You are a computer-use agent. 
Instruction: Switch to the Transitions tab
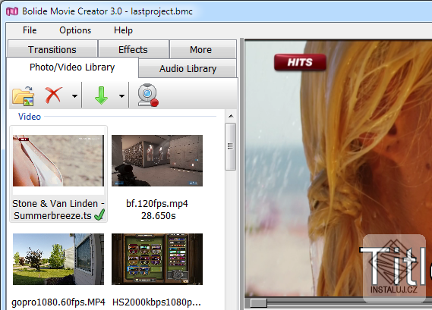click(52, 49)
